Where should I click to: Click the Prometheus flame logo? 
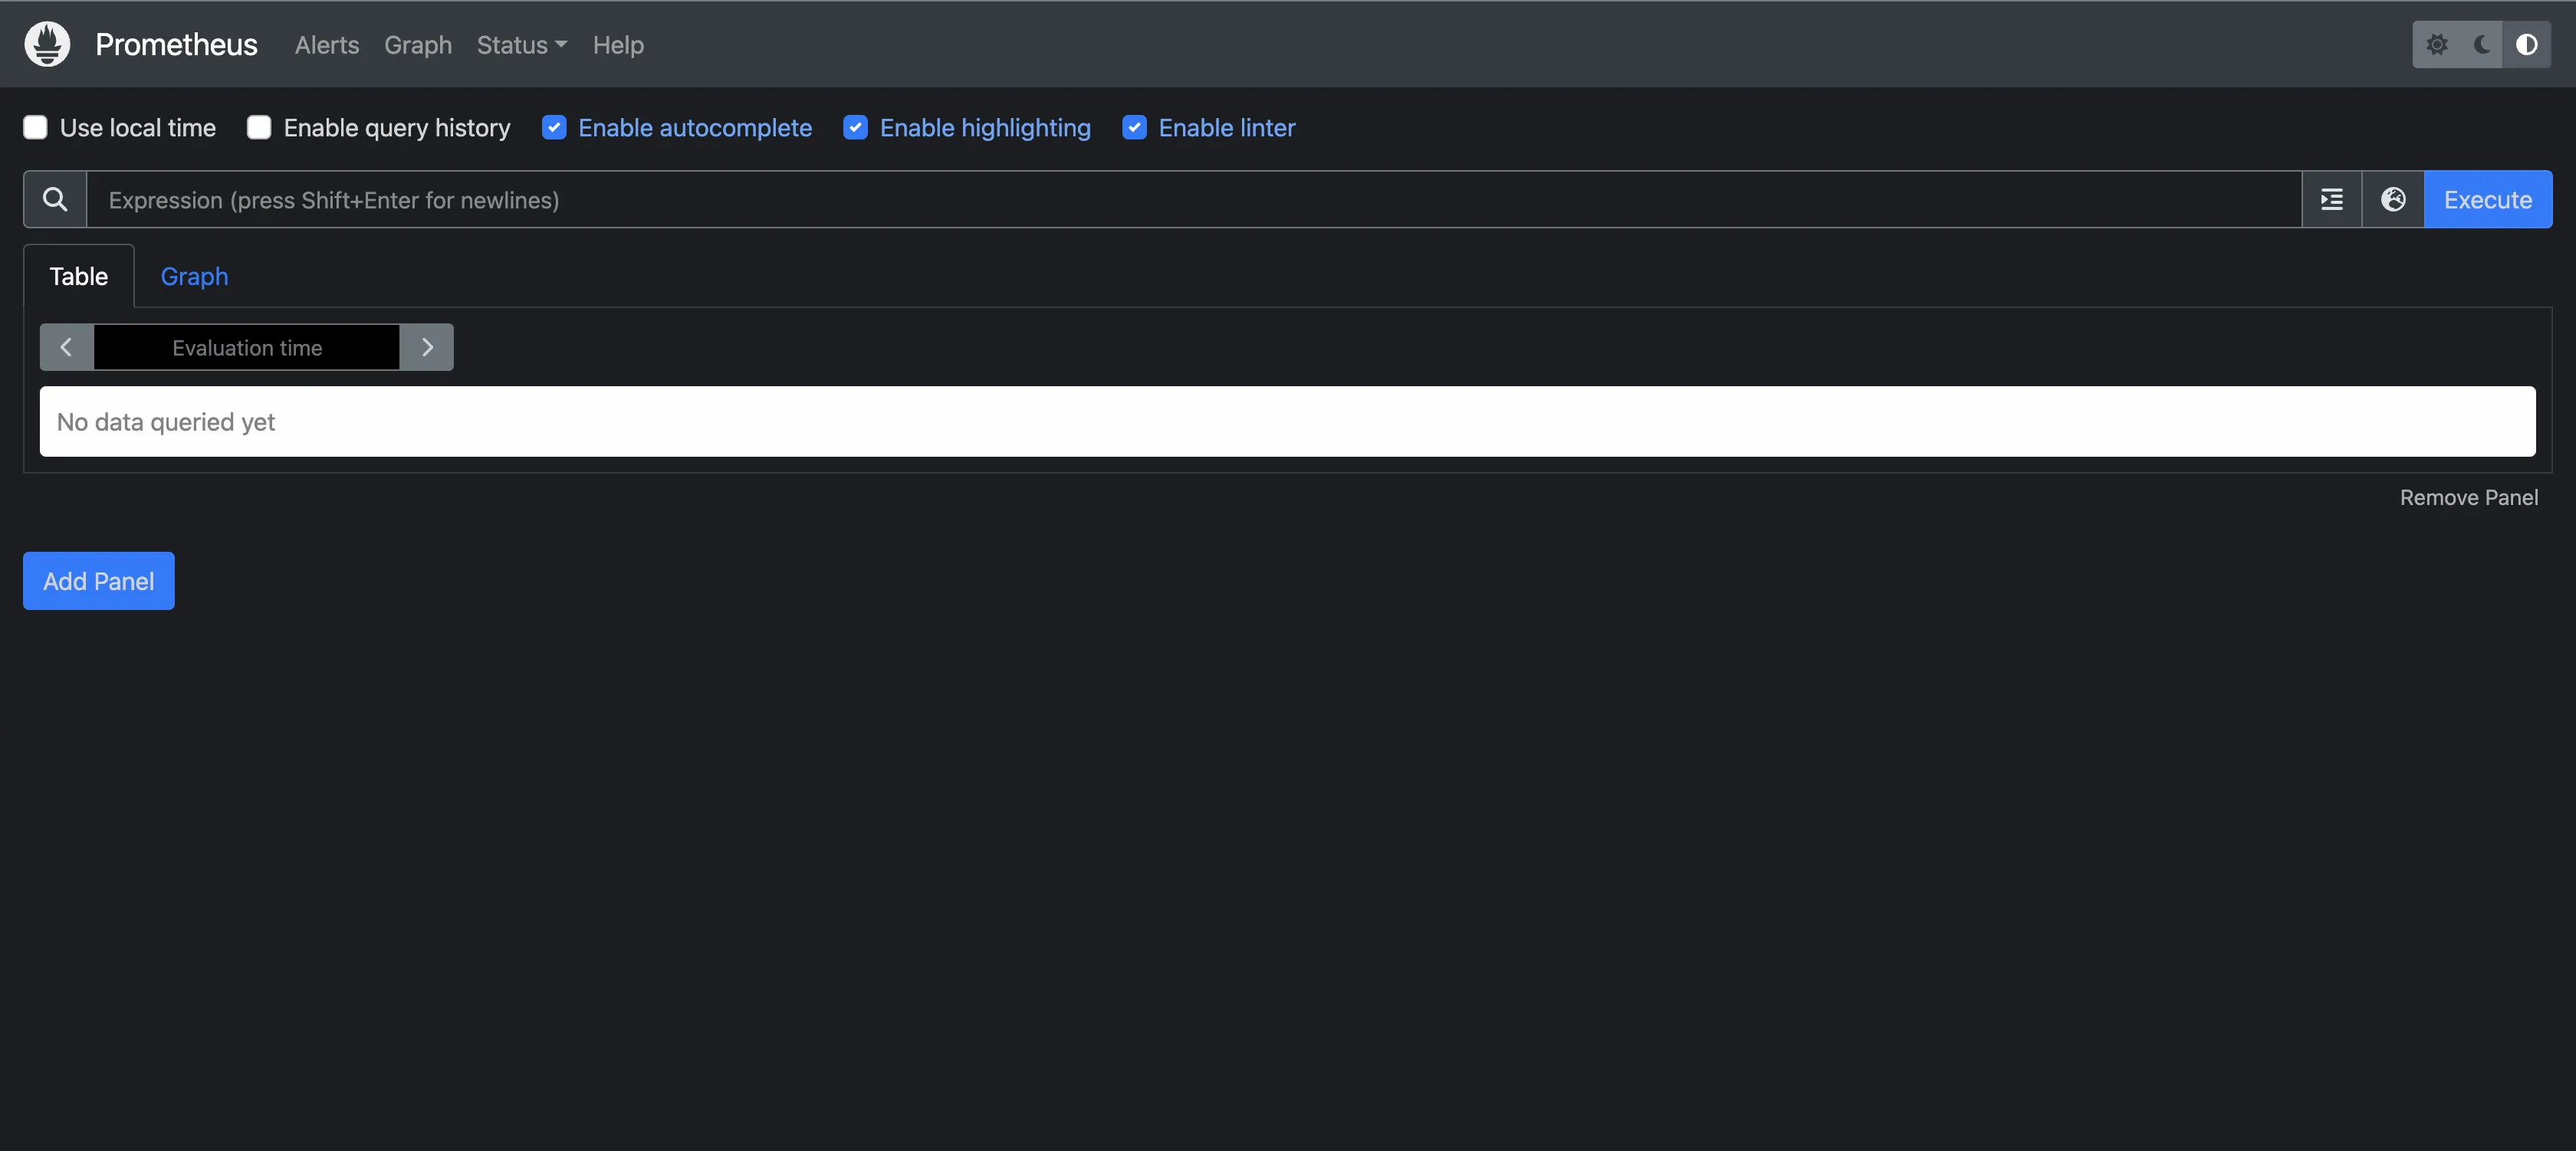point(47,44)
